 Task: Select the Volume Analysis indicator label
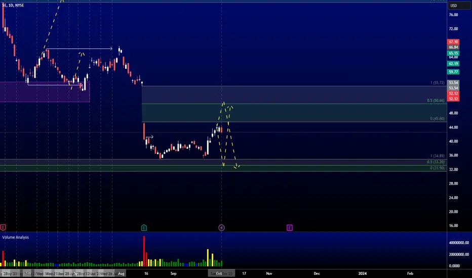[16, 237]
